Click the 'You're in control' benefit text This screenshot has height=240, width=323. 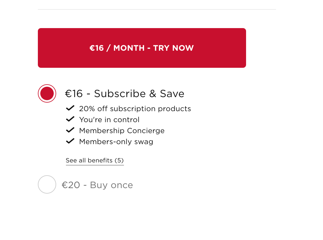109,120
